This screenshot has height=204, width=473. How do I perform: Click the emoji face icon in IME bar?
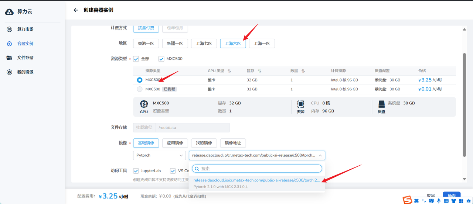click(x=431, y=201)
